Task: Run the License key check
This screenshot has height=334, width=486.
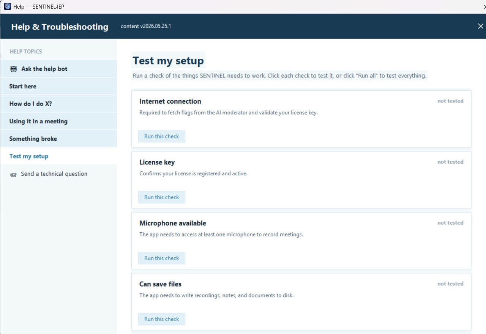Action: point(161,197)
